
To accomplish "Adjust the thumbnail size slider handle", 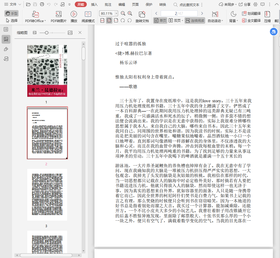I will click(47, 33).
